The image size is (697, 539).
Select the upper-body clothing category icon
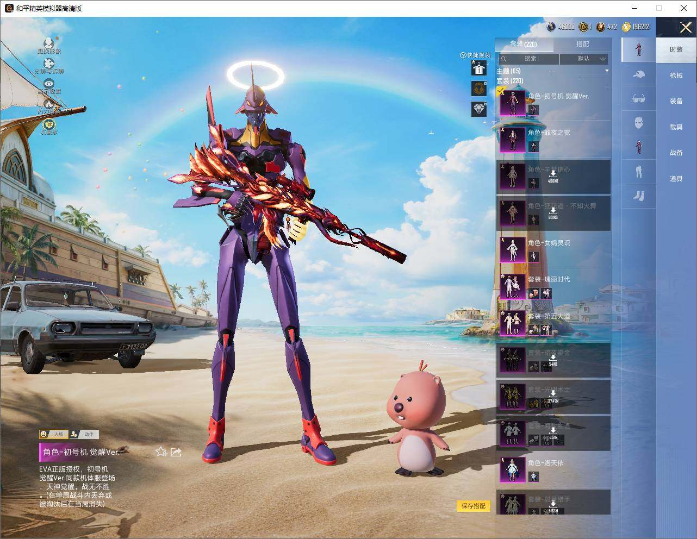(639, 147)
